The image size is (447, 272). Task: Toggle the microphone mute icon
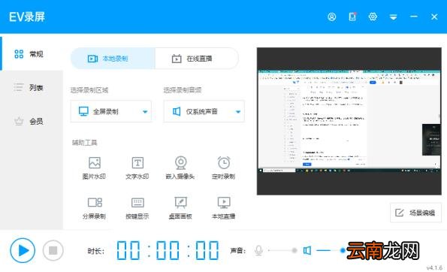click(x=258, y=251)
